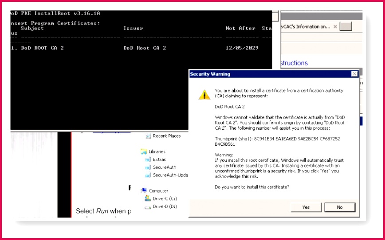Click the 'Not After' column header
The height and width of the screenshot is (240, 385).
(x=240, y=28)
